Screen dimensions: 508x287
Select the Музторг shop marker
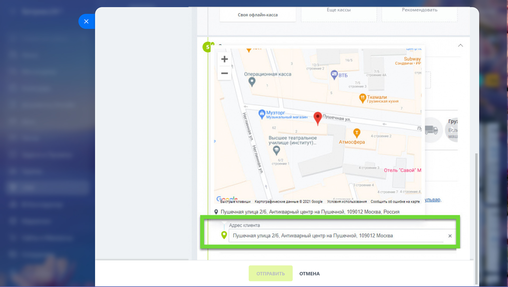262,114
